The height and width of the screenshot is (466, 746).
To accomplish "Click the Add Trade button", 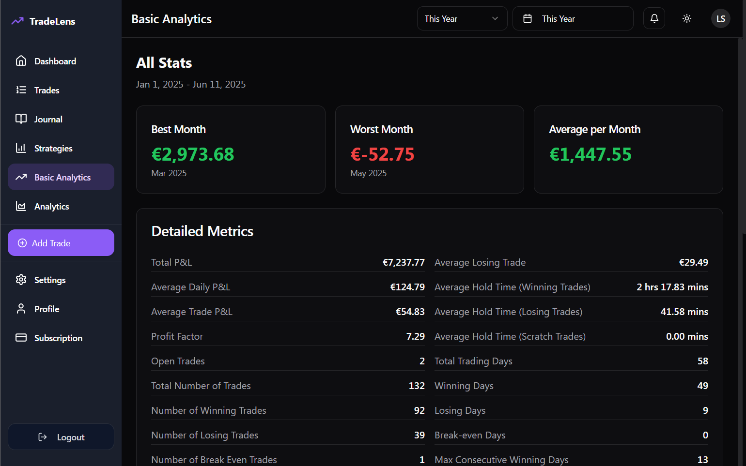I will click(x=61, y=243).
